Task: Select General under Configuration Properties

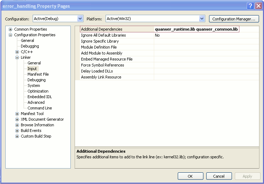Action: click(27, 40)
